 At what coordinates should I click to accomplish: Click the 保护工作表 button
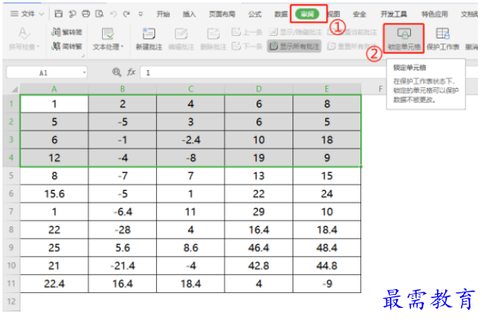[x=443, y=38]
